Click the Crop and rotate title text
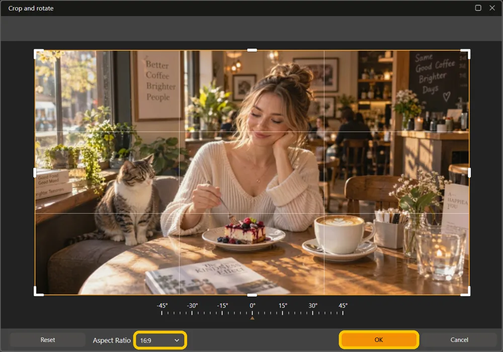Screen dimensions: 503x352 tap(31, 9)
